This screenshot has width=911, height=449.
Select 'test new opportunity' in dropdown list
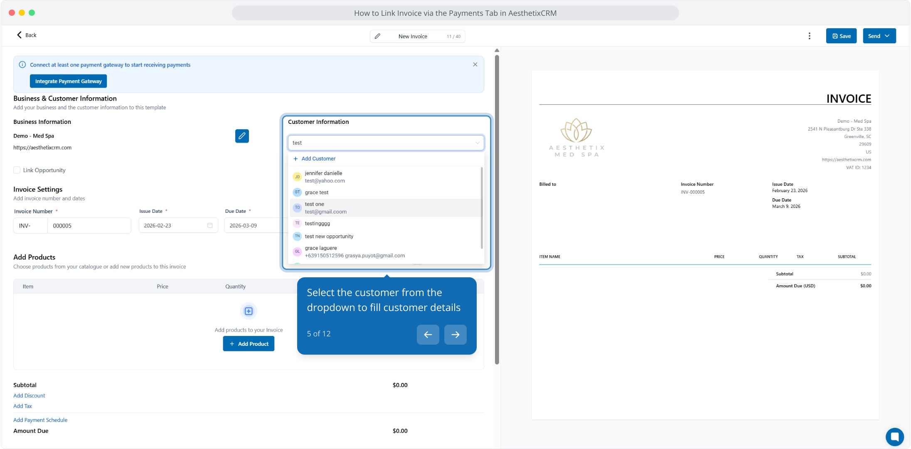329,236
